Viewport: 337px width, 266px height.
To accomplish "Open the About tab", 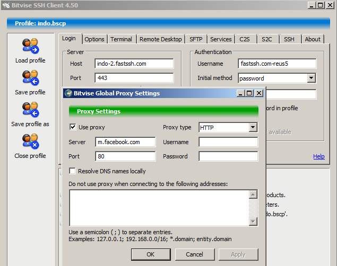I will pos(313,39).
